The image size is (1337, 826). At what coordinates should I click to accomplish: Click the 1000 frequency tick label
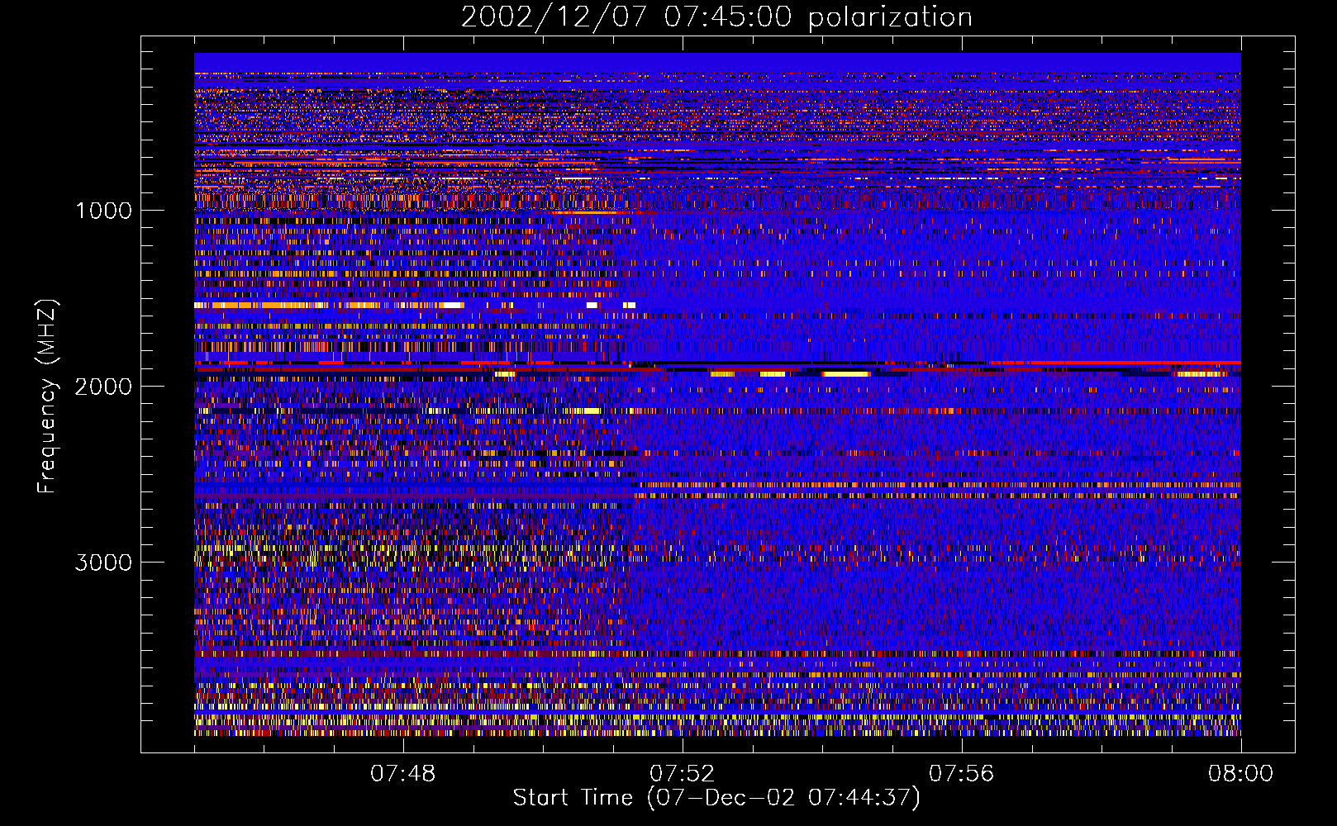103,211
